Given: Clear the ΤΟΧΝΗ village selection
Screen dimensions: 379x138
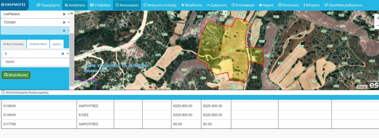Looking at the screenshot, I should (64, 22).
